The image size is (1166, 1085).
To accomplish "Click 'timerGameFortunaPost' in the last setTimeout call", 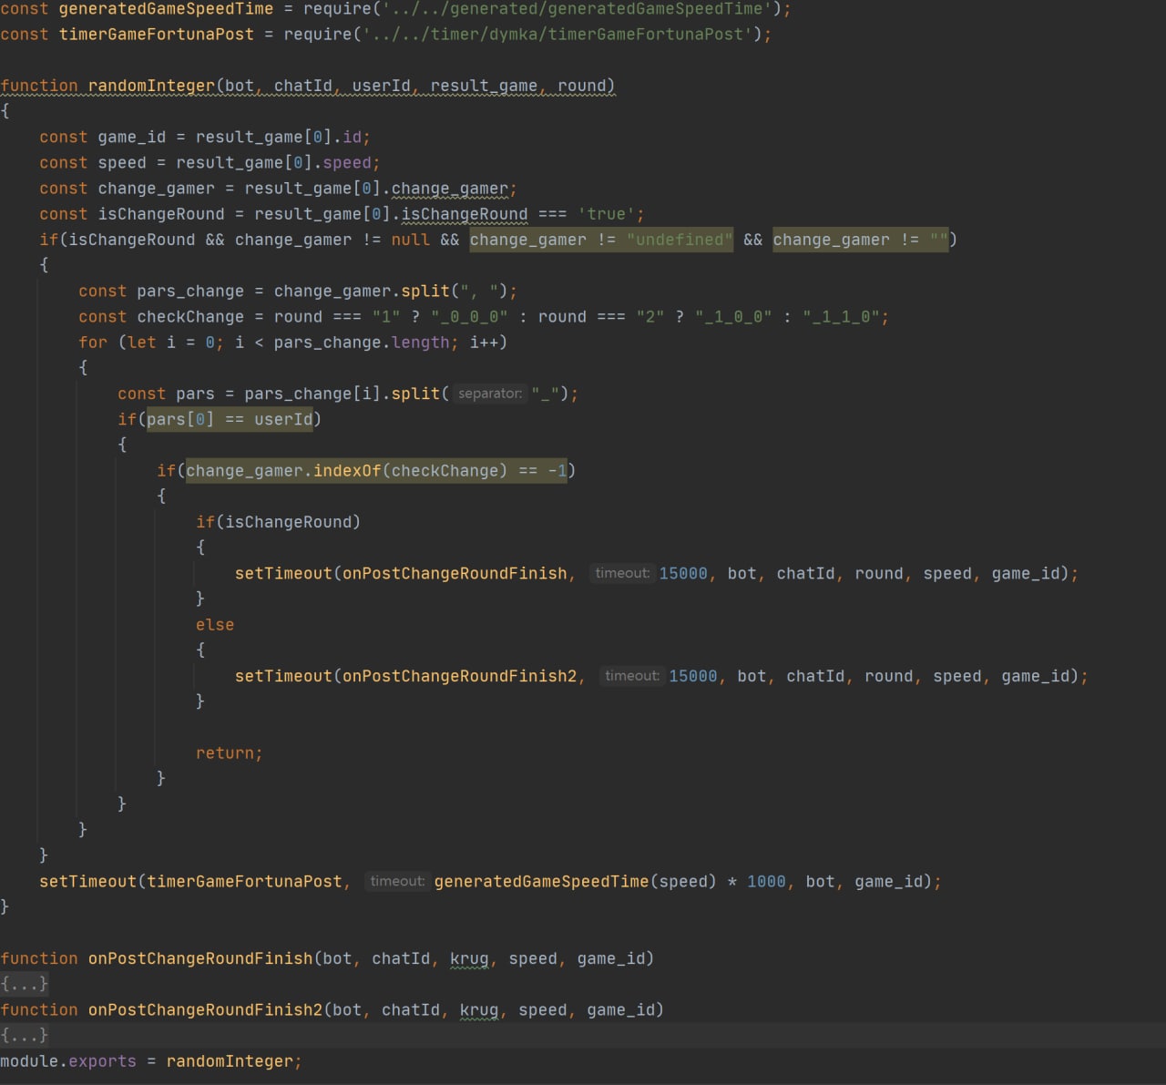I will coord(244,881).
